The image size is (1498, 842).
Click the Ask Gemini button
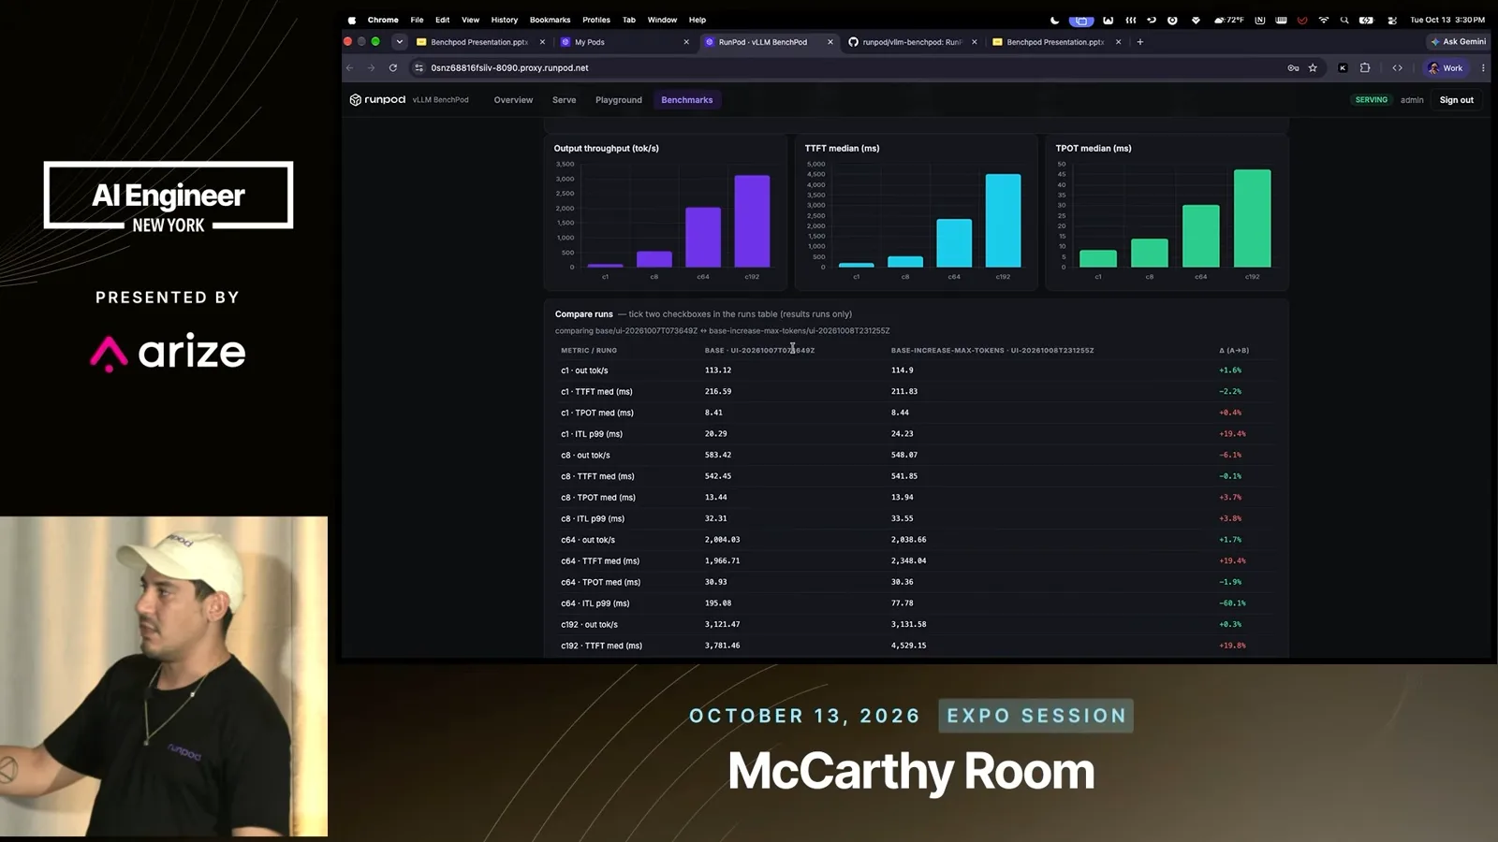coord(1458,42)
